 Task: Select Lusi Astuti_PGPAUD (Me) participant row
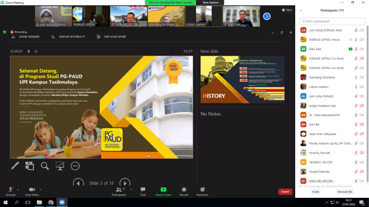click(x=332, y=30)
